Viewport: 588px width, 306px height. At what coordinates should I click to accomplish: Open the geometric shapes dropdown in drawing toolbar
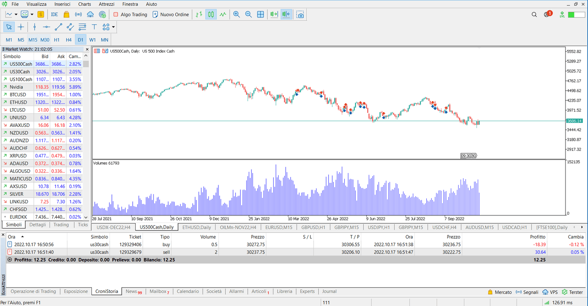coord(113,27)
